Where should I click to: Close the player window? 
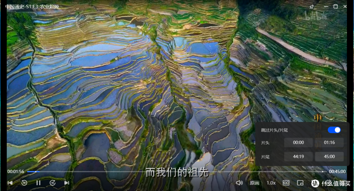pos(345,7)
